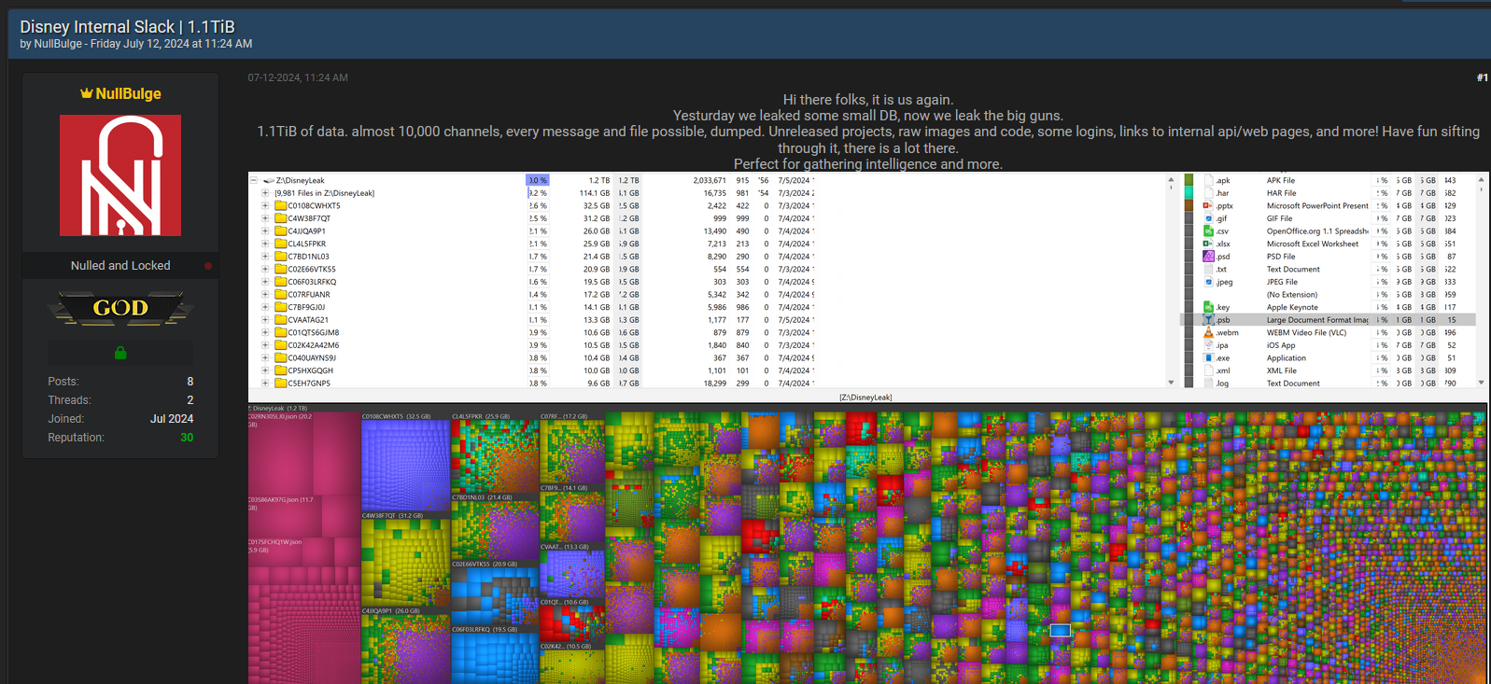Click the .apk file type icon
Image resolution: width=1491 pixels, height=684 pixels.
[1208, 180]
